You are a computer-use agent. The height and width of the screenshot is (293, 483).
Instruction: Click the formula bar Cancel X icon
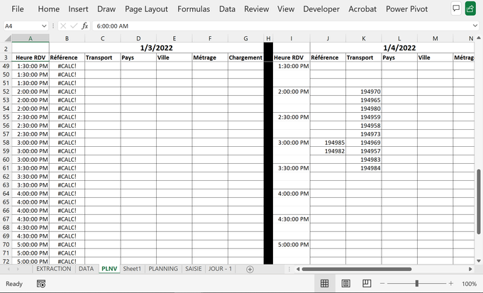tap(63, 26)
